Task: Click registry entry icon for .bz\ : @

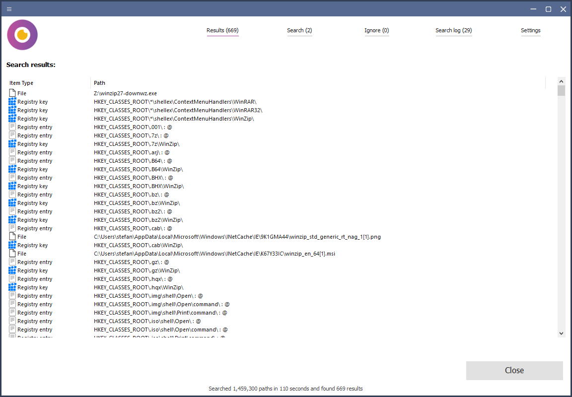Action: point(12,195)
